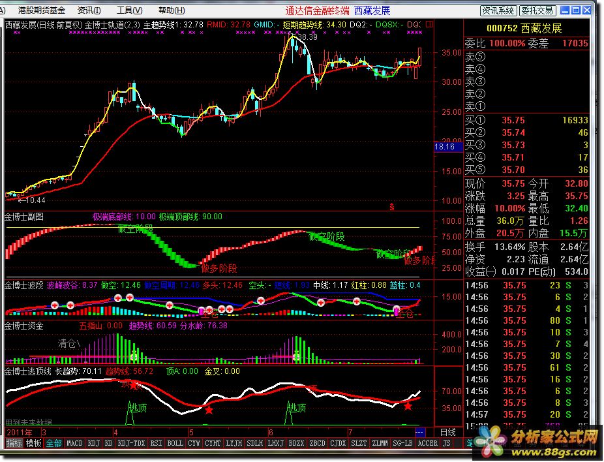Viewport: 604px width, 462px height.
Task: Switch to the MACD indicator tab
Action: [x=75, y=443]
